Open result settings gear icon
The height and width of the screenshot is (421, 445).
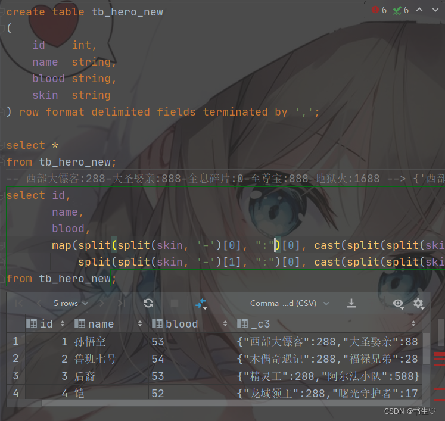click(418, 304)
